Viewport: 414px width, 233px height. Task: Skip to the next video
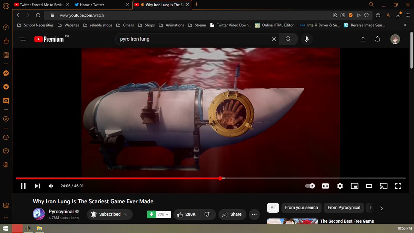click(x=37, y=186)
